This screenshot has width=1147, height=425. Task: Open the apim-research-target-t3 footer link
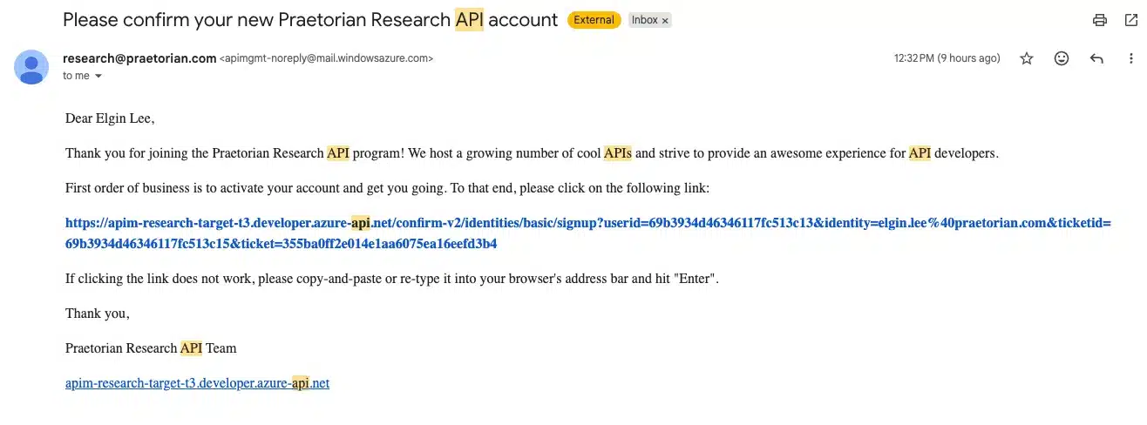[197, 383]
